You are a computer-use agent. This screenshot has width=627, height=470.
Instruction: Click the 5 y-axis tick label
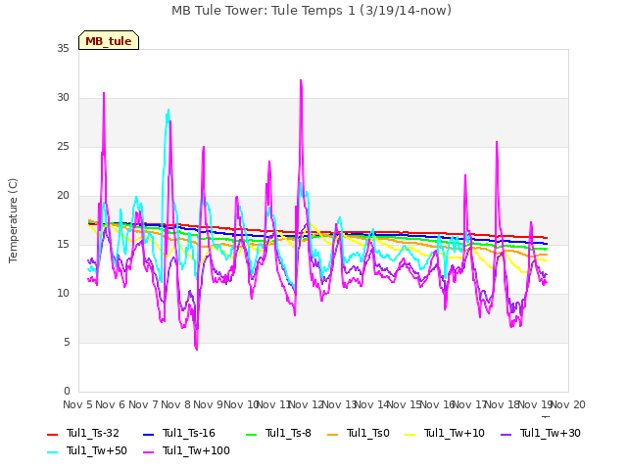(x=67, y=342)
